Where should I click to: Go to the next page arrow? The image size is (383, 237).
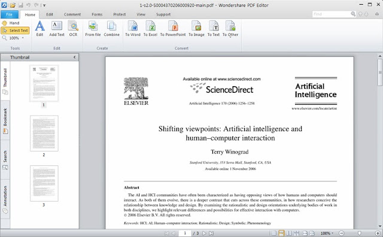204,233
